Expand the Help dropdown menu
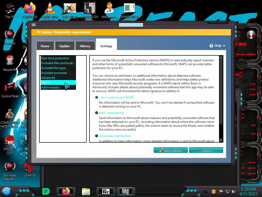262x197 pixels. pyautogui.click(x=217, y=46)
